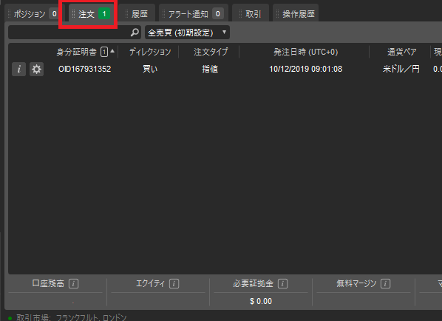
Task: Show info for 必要証拠金
Action: point(283,283)
